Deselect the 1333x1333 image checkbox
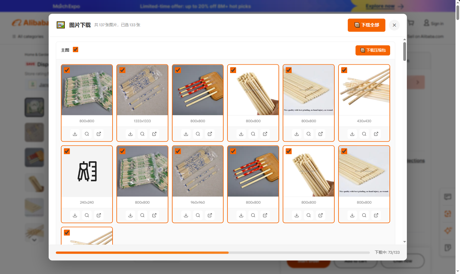 point(122,70)
